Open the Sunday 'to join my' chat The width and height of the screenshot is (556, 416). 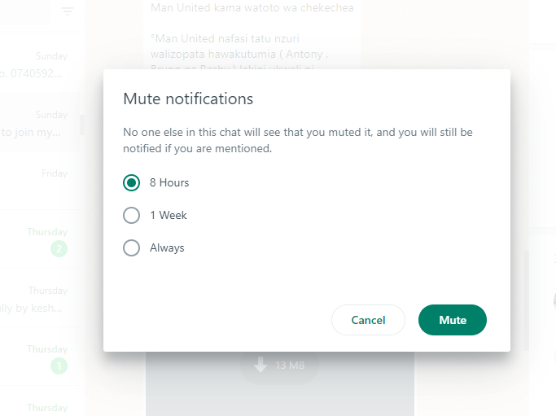pos(41,124)
